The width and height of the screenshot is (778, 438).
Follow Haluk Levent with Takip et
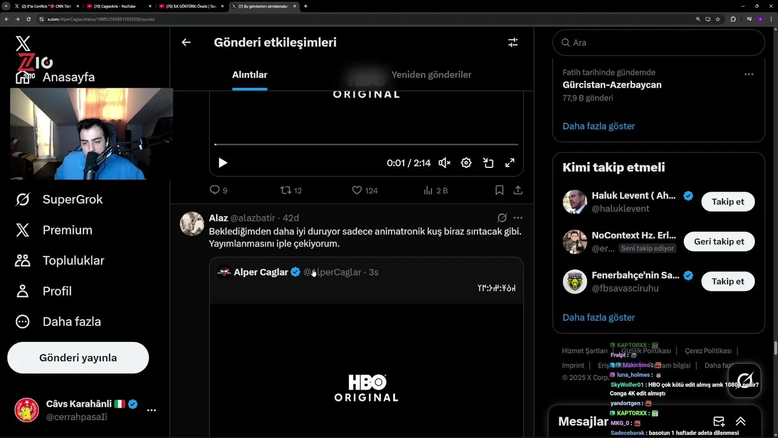(728, 202)
